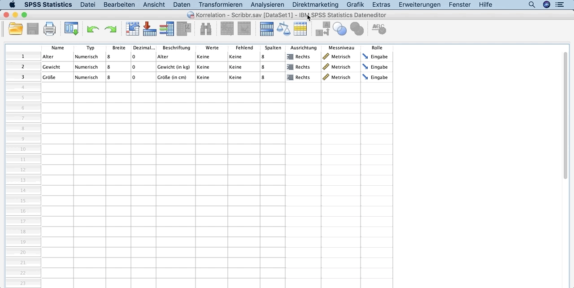Screen dimensions: 574x288
Task: Open the Hilfe menu
Action: point(485,4)
